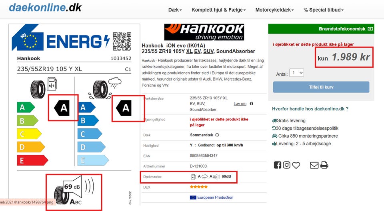Click the Artikelnummer value D-131000
The image size is (384, 211).
coord(198,166)
